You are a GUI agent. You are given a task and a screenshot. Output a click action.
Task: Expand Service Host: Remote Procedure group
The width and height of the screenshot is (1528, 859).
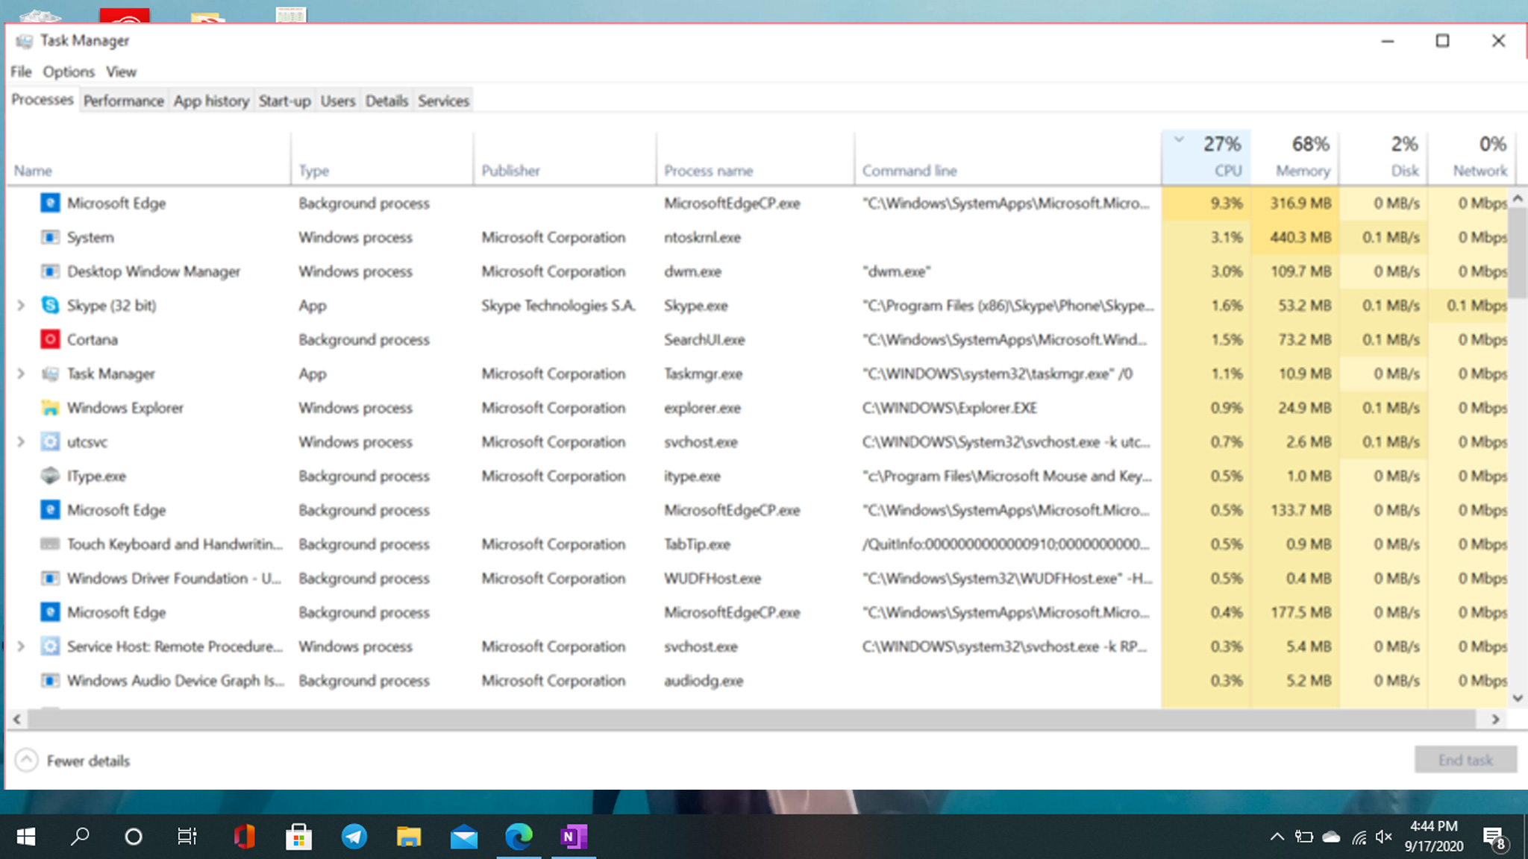tap(21, 646)
